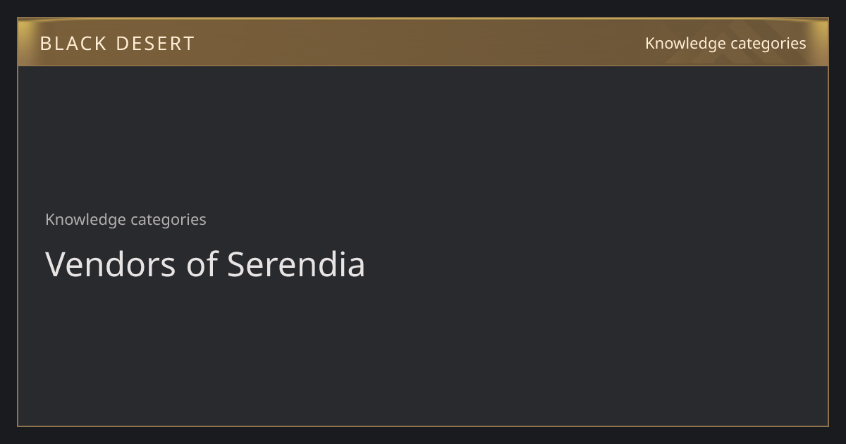
Task: Click the word Serendia in the title
Action: click(x=296, y=265)
